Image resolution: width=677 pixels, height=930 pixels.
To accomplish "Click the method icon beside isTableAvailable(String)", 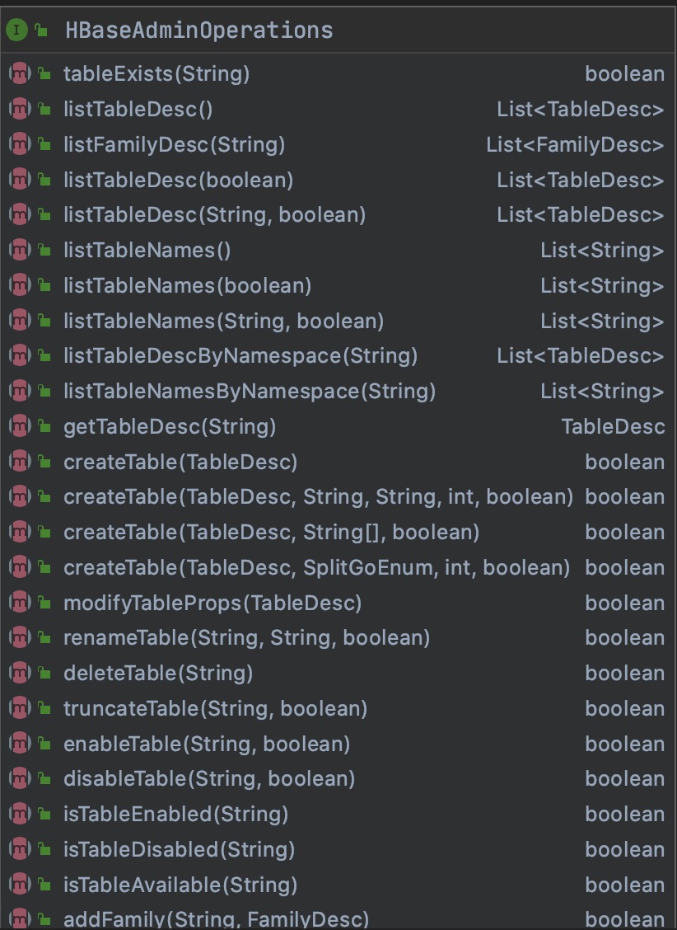I will (20, 885).
